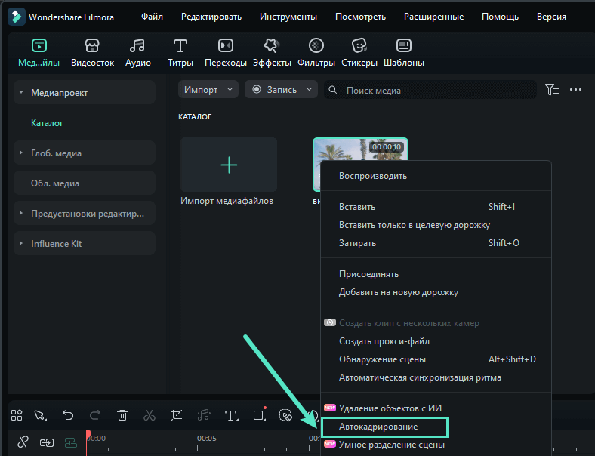Choose Воспроизводить in context menu
595x456 pixels.
pyautogui.click(x=436, y=176)
